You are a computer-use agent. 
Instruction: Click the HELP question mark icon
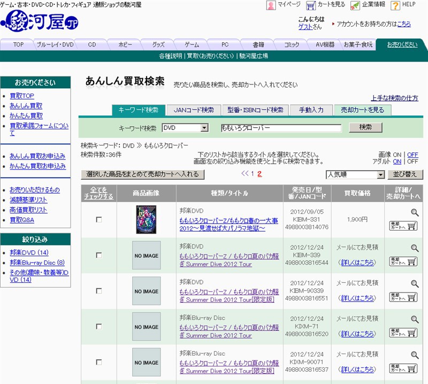pyautogui.click(x=395, y=5)
